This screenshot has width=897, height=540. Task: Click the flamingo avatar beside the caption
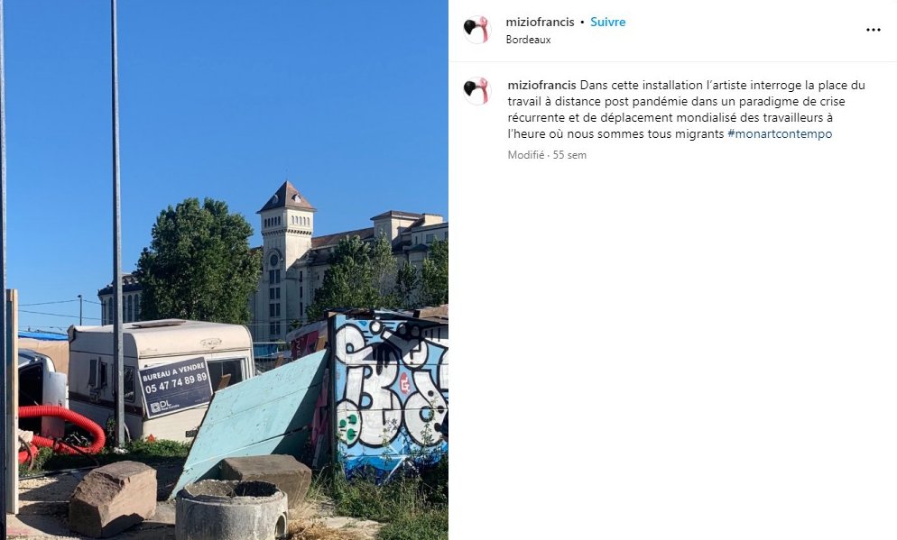coord(477,91)
